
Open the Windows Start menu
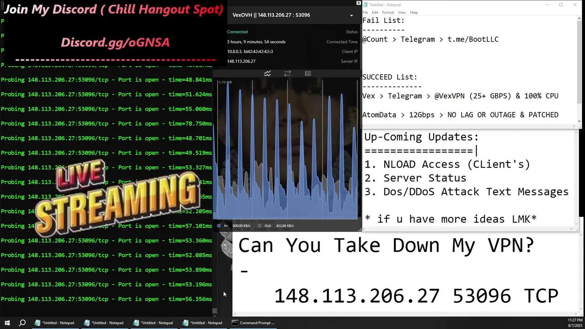coord(7,323)
